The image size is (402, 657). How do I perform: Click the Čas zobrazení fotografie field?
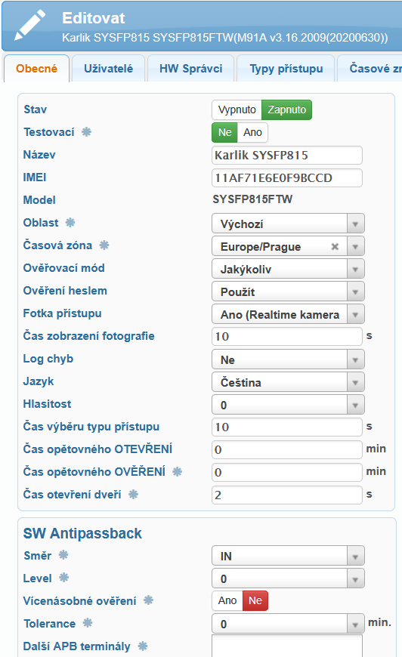[x=286, y=337]
